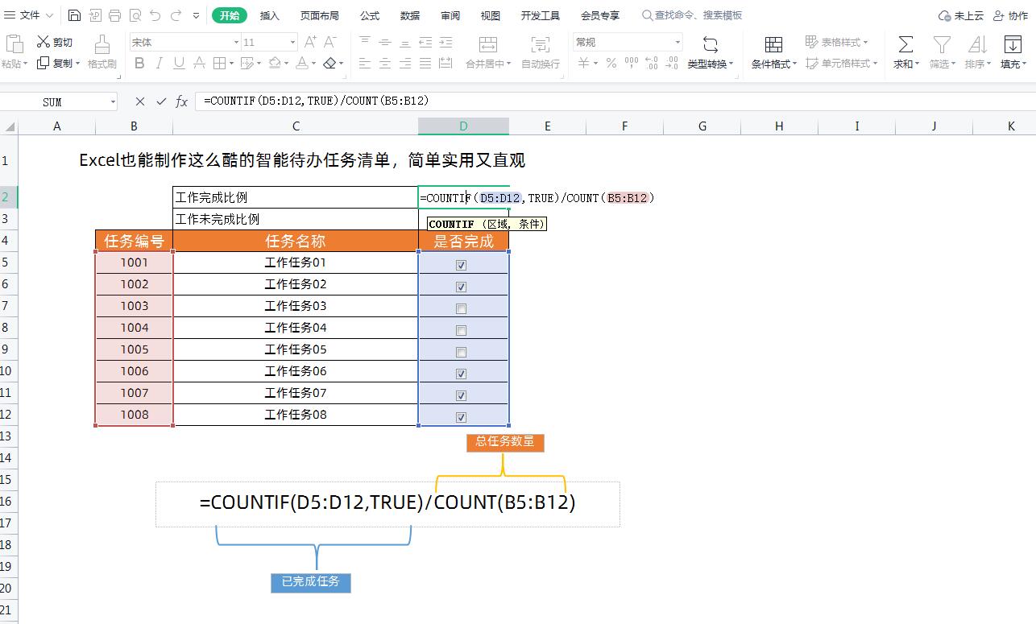1036x624 pixels.
Task: Click the fx insert function icon
Action: (181, 101)
